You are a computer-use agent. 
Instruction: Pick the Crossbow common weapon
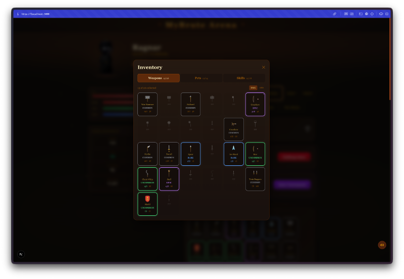click(233, 129)
